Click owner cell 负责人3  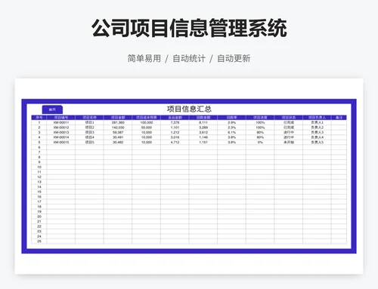tap(318, 132)
